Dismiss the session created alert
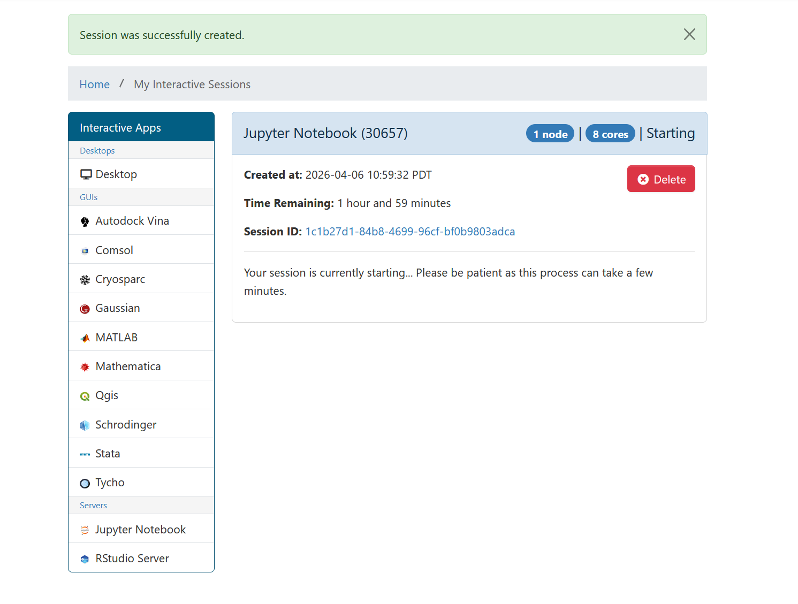Image resolution: width=798 pixels, height=604 pixels. 689,34
